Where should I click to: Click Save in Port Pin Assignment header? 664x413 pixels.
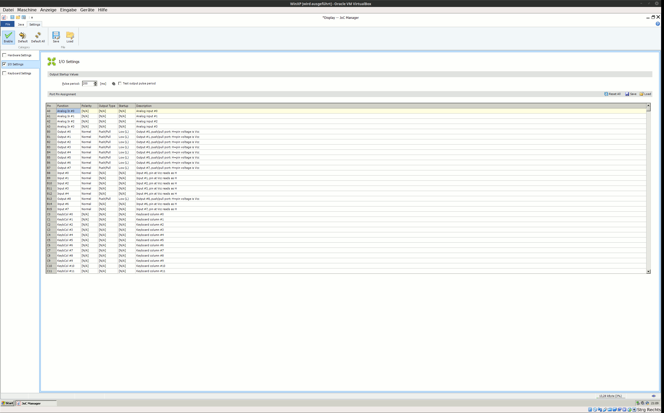click(x=631, y=94)
